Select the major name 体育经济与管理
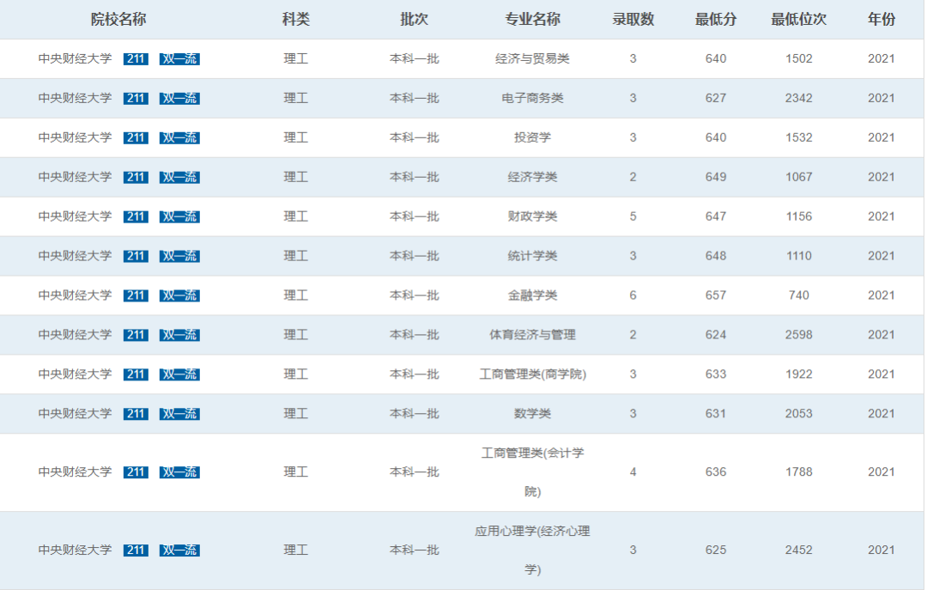The height and width of the screenshot is (590, 927). (532, 335)
